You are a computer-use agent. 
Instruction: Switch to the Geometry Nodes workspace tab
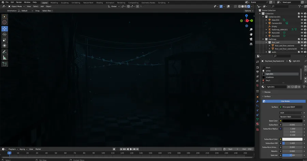coord(148,3)
